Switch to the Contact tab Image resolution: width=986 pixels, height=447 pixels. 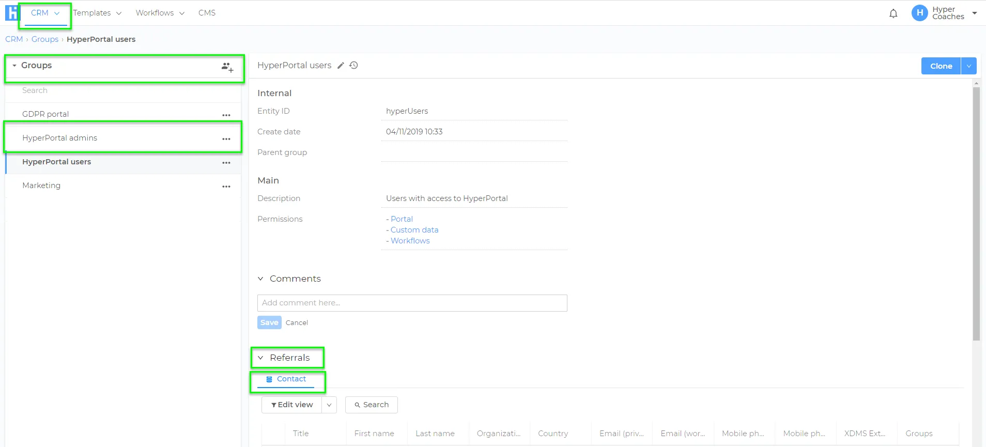pyautogui.click(x=286, y=379)
